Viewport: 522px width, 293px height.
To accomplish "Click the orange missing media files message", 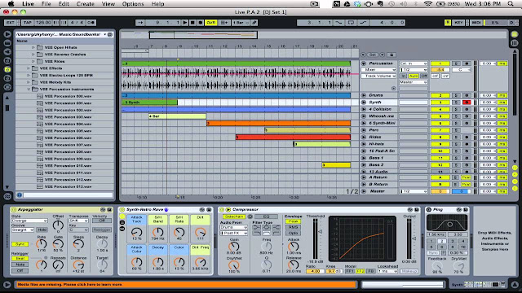I will click(186, 285).
